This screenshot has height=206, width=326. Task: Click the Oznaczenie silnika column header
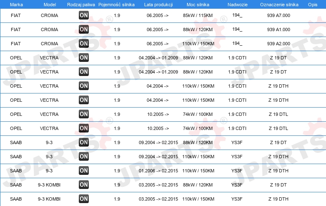279,5
